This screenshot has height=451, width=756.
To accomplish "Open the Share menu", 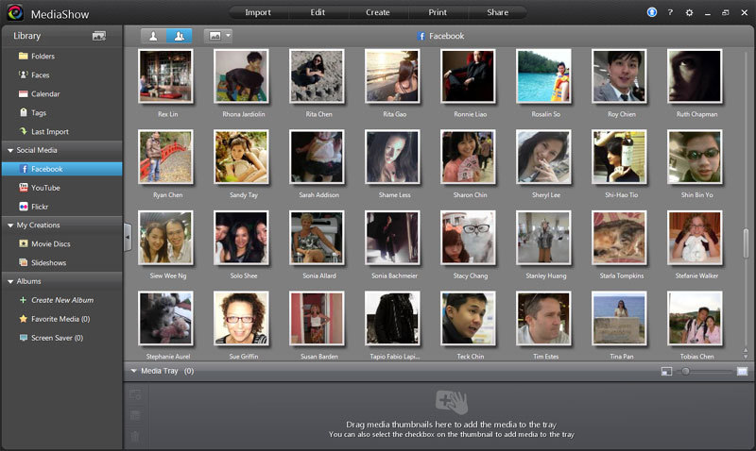I will [496, 12].
